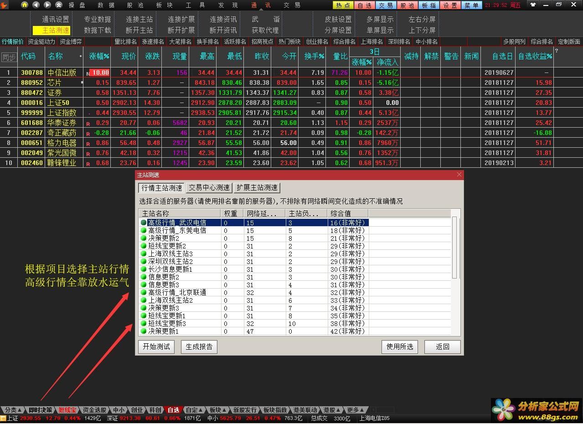The height and width of the screenshot is (424, 583).
Task: Click 连接主站 in the ribbon
Action: [139, 20]
